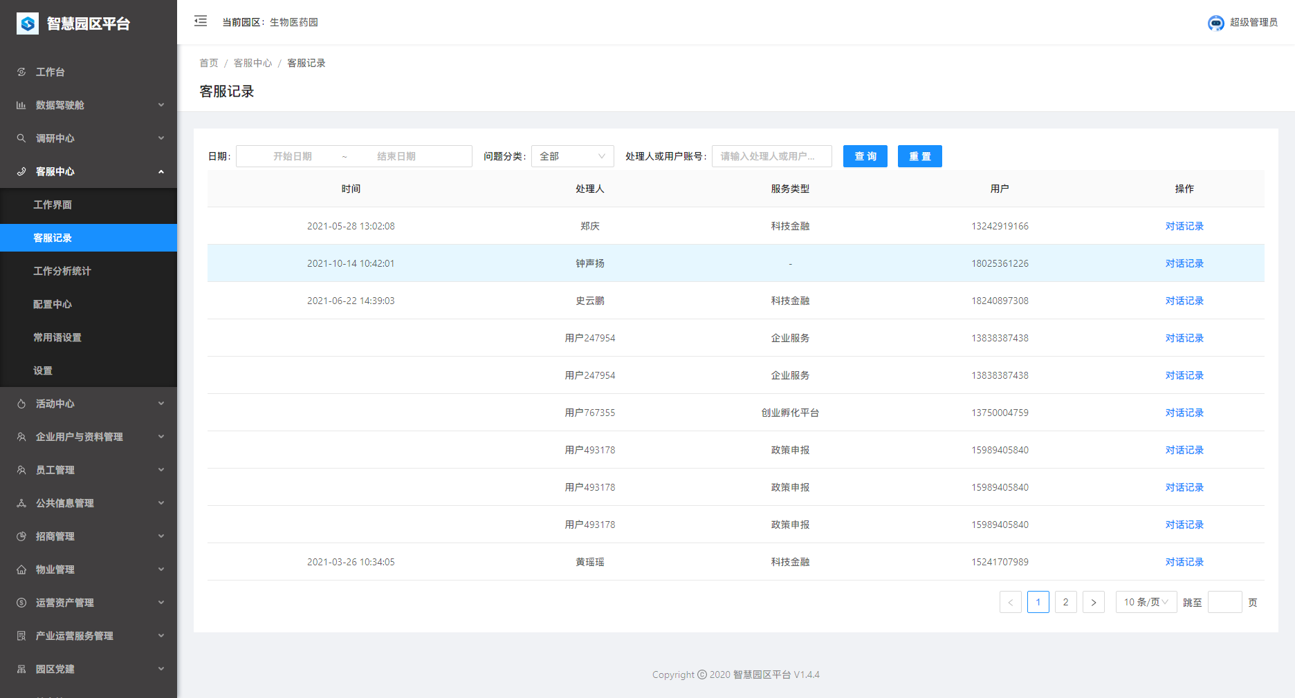Expand the 活动中心 sidebar menu
The width and height of the screenshot is (1295, 698).
coord(89,404)
